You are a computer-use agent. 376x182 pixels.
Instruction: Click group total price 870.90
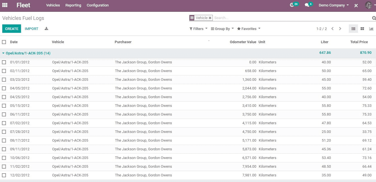(x=366, y=53)
